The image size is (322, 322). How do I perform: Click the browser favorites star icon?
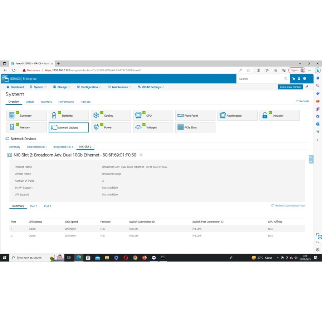pyautogui.click(x=248, y=70)
